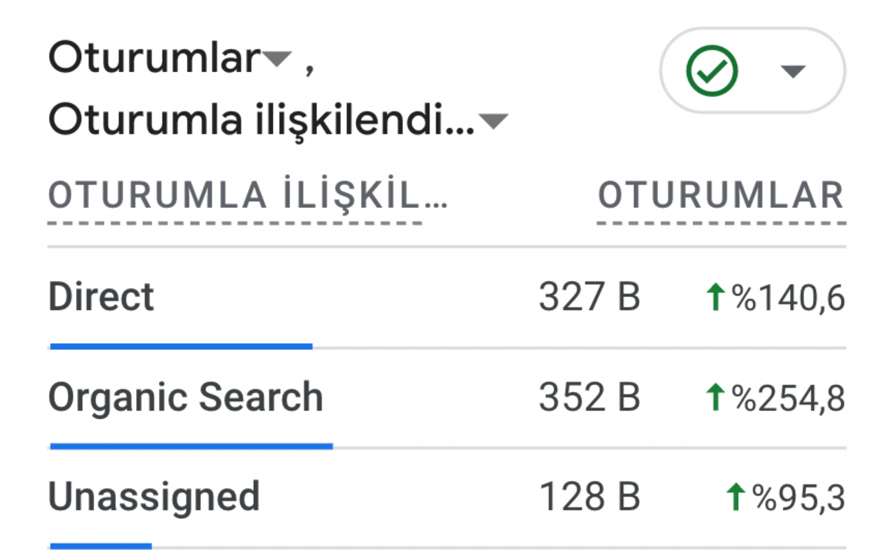Click the green checkmark status icon
This screenshot has width=895, height=560.
712,71
